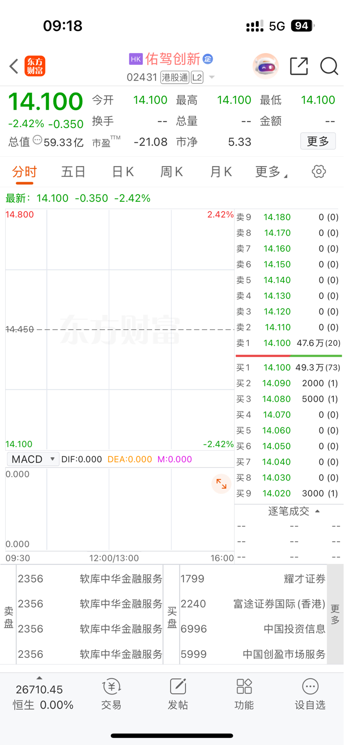This screenshot has height=745, width=344.
Task: Expand the index bar above 26710.45
Action: pyautogui.click(x=39, y=678)
